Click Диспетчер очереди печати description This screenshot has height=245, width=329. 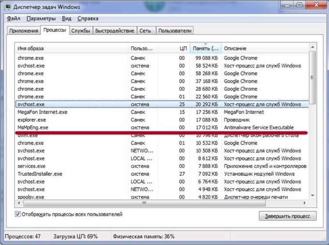pyautogui.click(x=256, y=197)
